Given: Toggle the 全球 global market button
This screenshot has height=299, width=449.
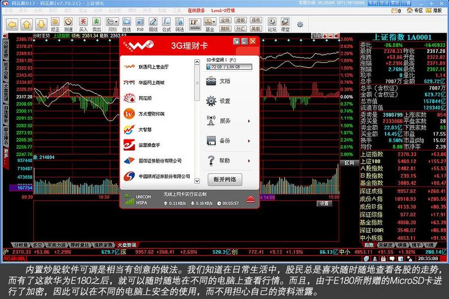Looking at the screenshot, I should (x=225, y=21).
